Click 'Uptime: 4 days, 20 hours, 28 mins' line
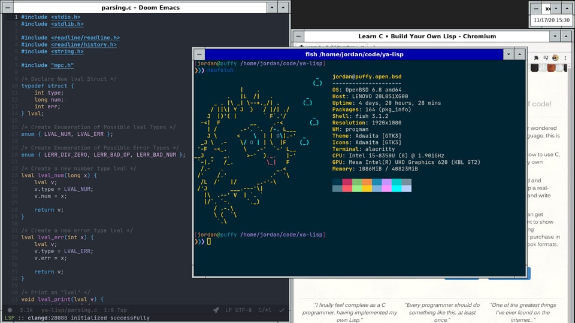This screenshot has width=575, height=323. click(x=386, y=103)
